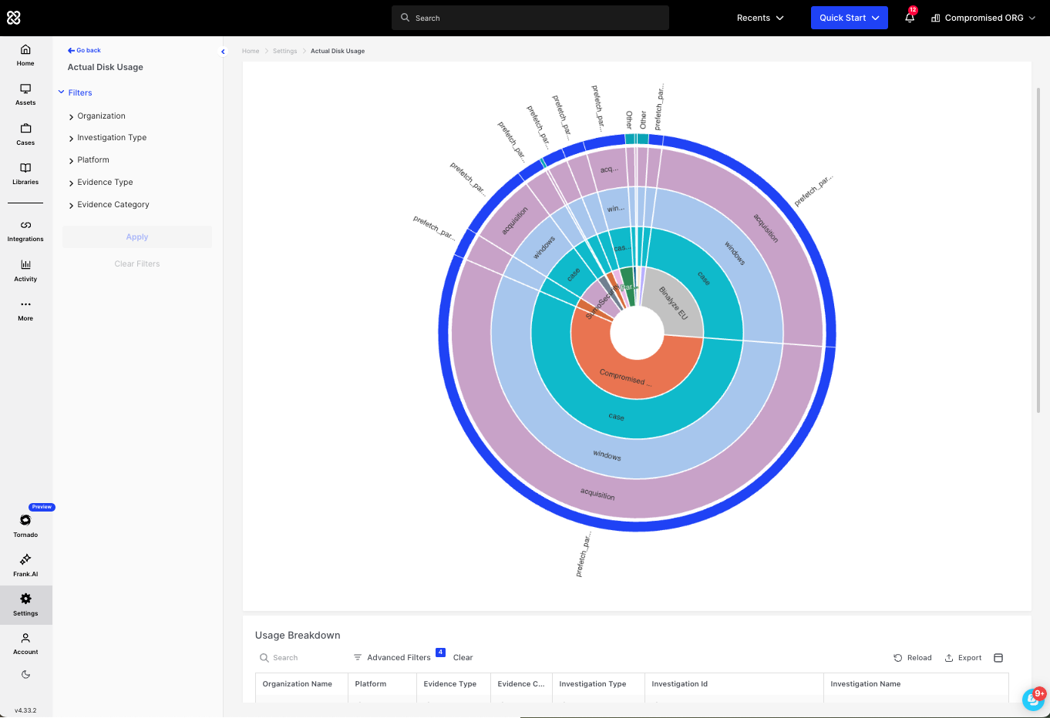Viewport: 1050px width, 718px height.
Task: Toggle table column layout icon
Action: pos(998,658)
